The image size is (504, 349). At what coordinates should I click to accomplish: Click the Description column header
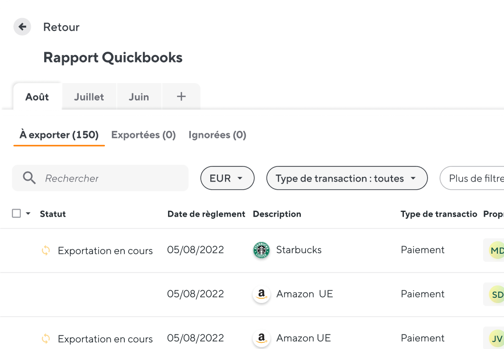(x=277, y=214)
